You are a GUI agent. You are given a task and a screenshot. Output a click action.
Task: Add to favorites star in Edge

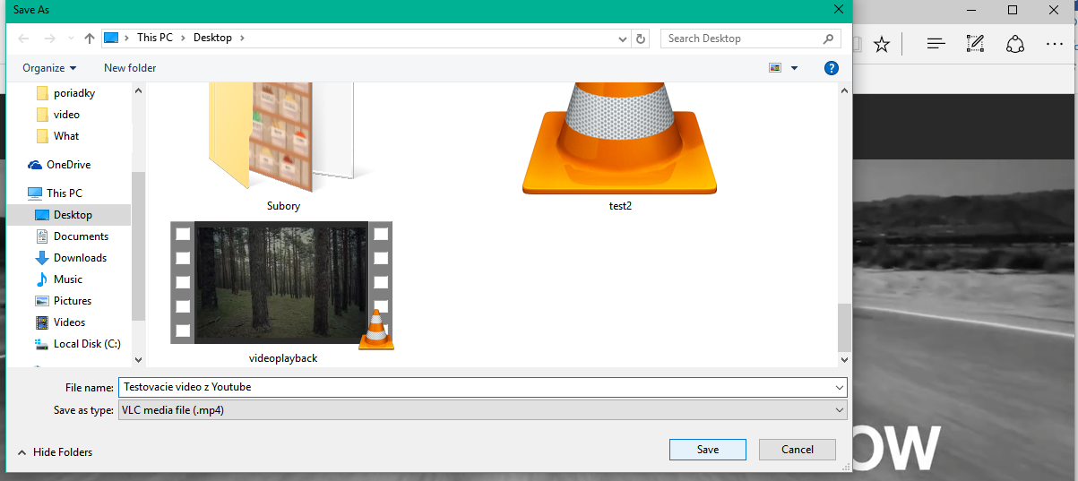[882, 44]
